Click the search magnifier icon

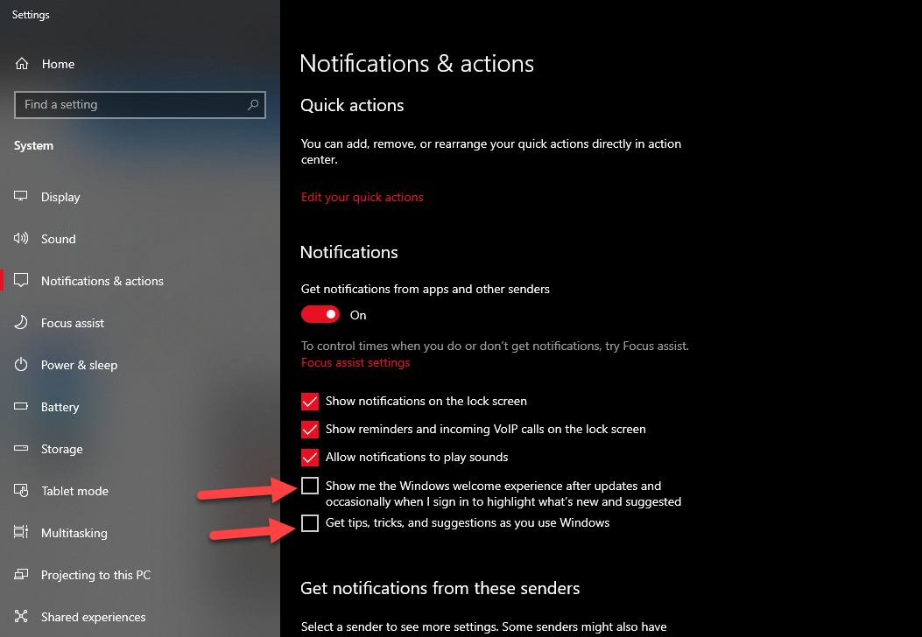point(253,105)
